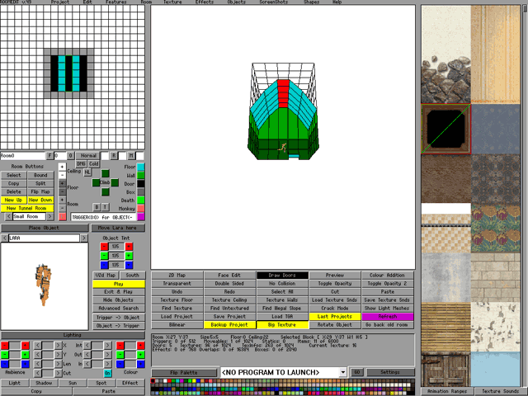Click the yellow Play button

118,283
